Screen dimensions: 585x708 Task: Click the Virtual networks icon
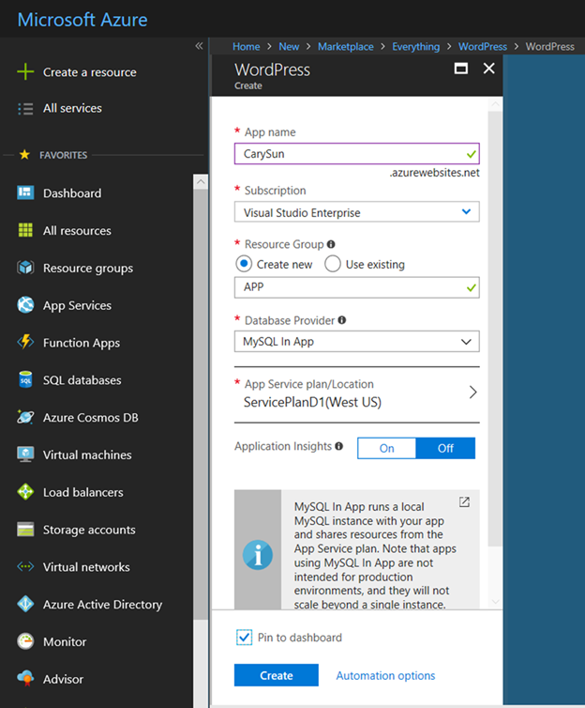pos(25,566)
